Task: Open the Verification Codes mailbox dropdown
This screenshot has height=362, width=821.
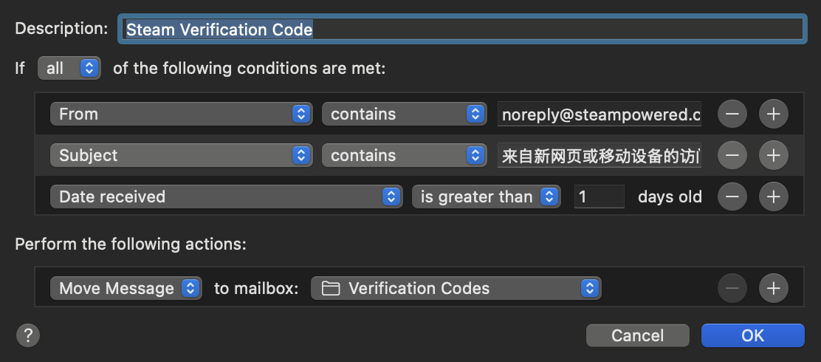Action: tap(456, 288)
